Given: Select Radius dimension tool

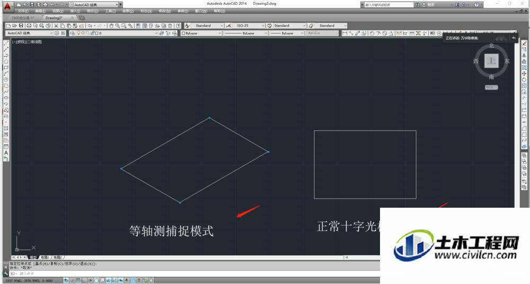Looking at the screenshot, I should [372, 33].
